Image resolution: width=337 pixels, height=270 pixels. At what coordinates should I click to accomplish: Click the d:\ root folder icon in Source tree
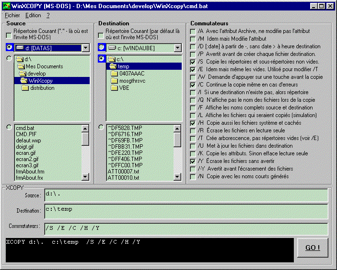click(x=20, y=59)
